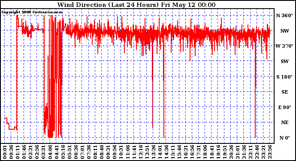Click the '12:51' time label
296x161 pixels.
coord(147,152)
